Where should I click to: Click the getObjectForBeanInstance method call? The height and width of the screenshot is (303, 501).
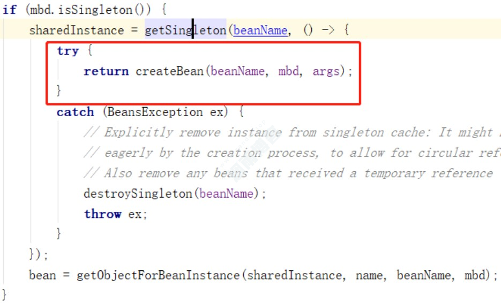click(x=159, y=275)
